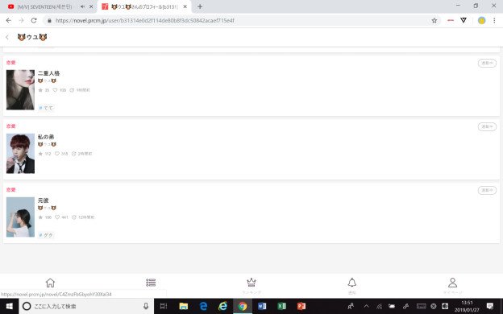
Task: Click the グク hashtag tag
Action: point(46,235)
